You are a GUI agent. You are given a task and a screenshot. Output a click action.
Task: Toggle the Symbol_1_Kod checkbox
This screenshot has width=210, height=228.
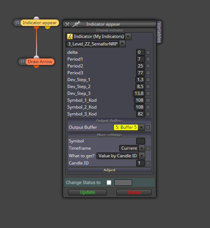148,100
